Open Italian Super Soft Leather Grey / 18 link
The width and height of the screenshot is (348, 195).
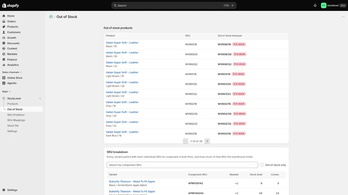tap(122, 102)
